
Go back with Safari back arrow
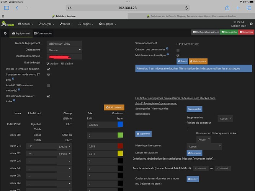17,8
